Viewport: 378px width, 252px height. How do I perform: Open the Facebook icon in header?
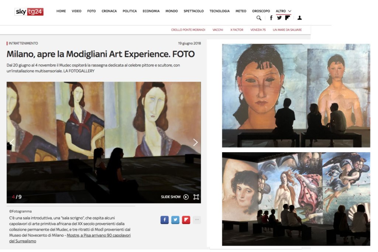click(271, 18)
